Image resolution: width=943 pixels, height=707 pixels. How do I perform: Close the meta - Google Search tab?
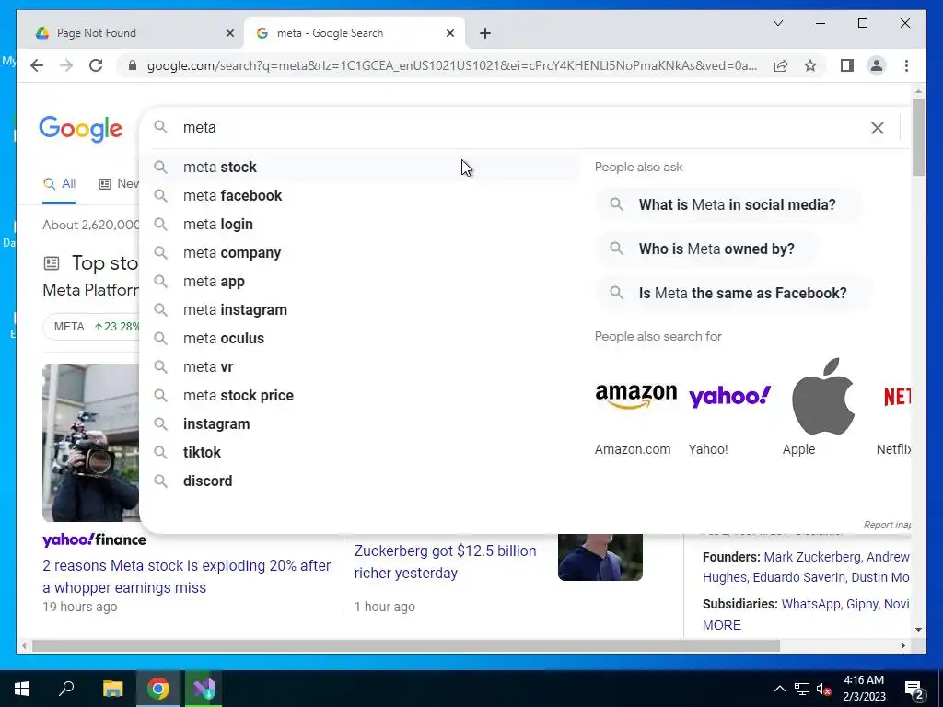tap(449, 33)
